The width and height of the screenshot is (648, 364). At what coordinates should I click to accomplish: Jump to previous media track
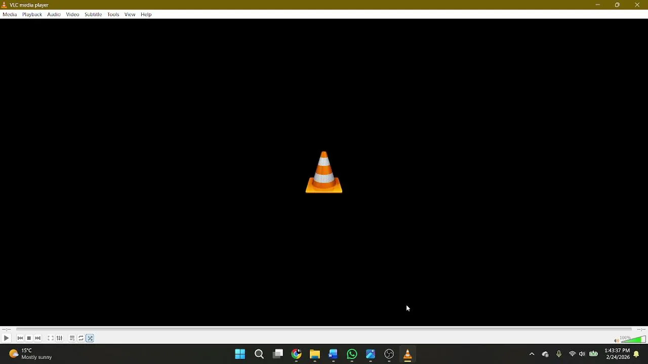click(x=20, y=338)
